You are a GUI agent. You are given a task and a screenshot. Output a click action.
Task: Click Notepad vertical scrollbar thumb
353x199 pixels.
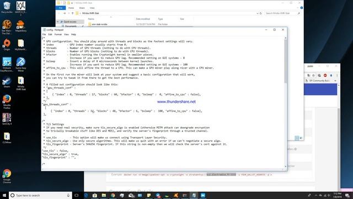click(x=286, y=61)
